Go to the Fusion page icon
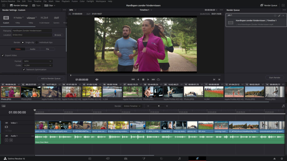Viewport: 287px width, 161px height. (x=143, y=159)
